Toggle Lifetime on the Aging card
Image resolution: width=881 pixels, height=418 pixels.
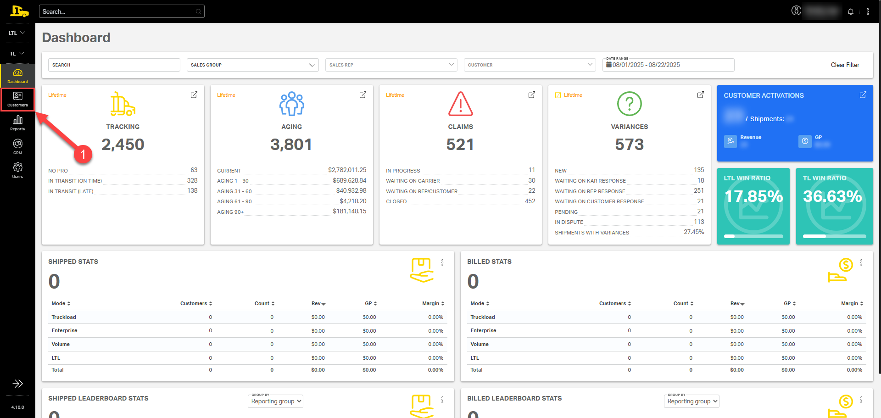[x=226, y=95]
